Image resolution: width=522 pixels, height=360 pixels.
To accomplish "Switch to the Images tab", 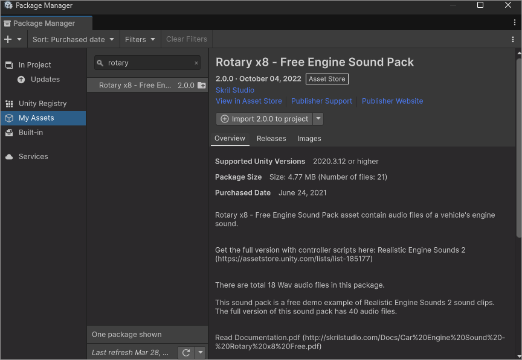I will click(x=309, y=139).
